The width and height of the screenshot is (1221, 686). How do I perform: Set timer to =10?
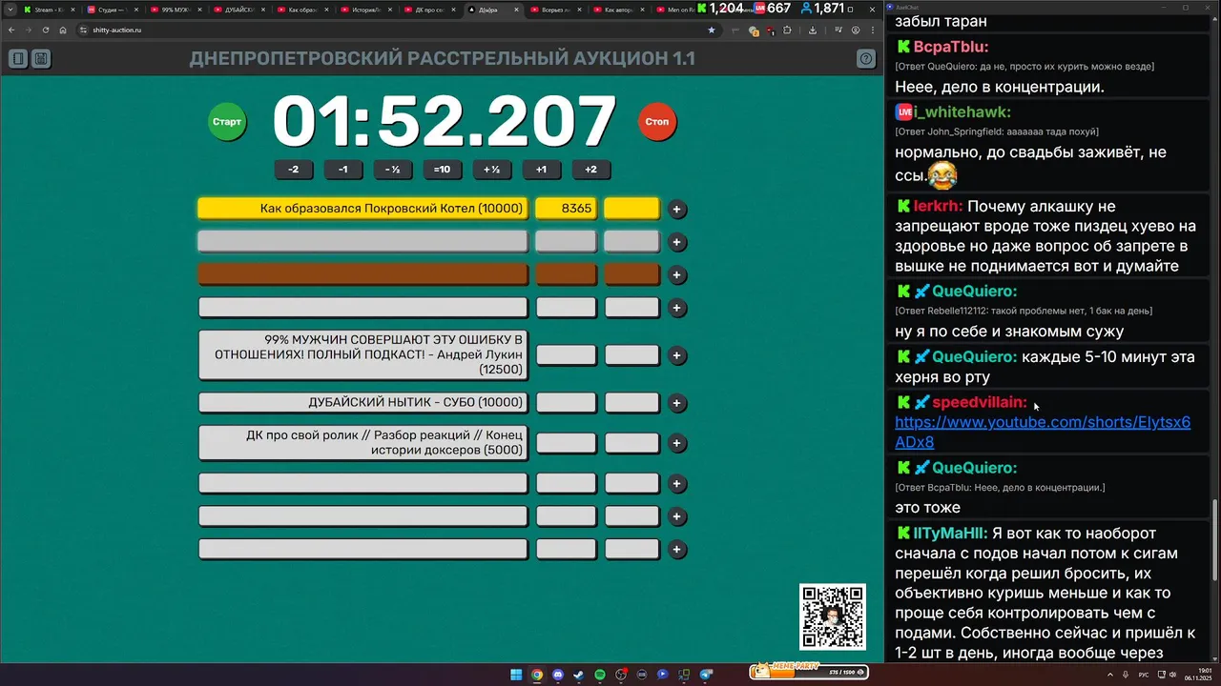pyautogui.click(x=443, y=170)
